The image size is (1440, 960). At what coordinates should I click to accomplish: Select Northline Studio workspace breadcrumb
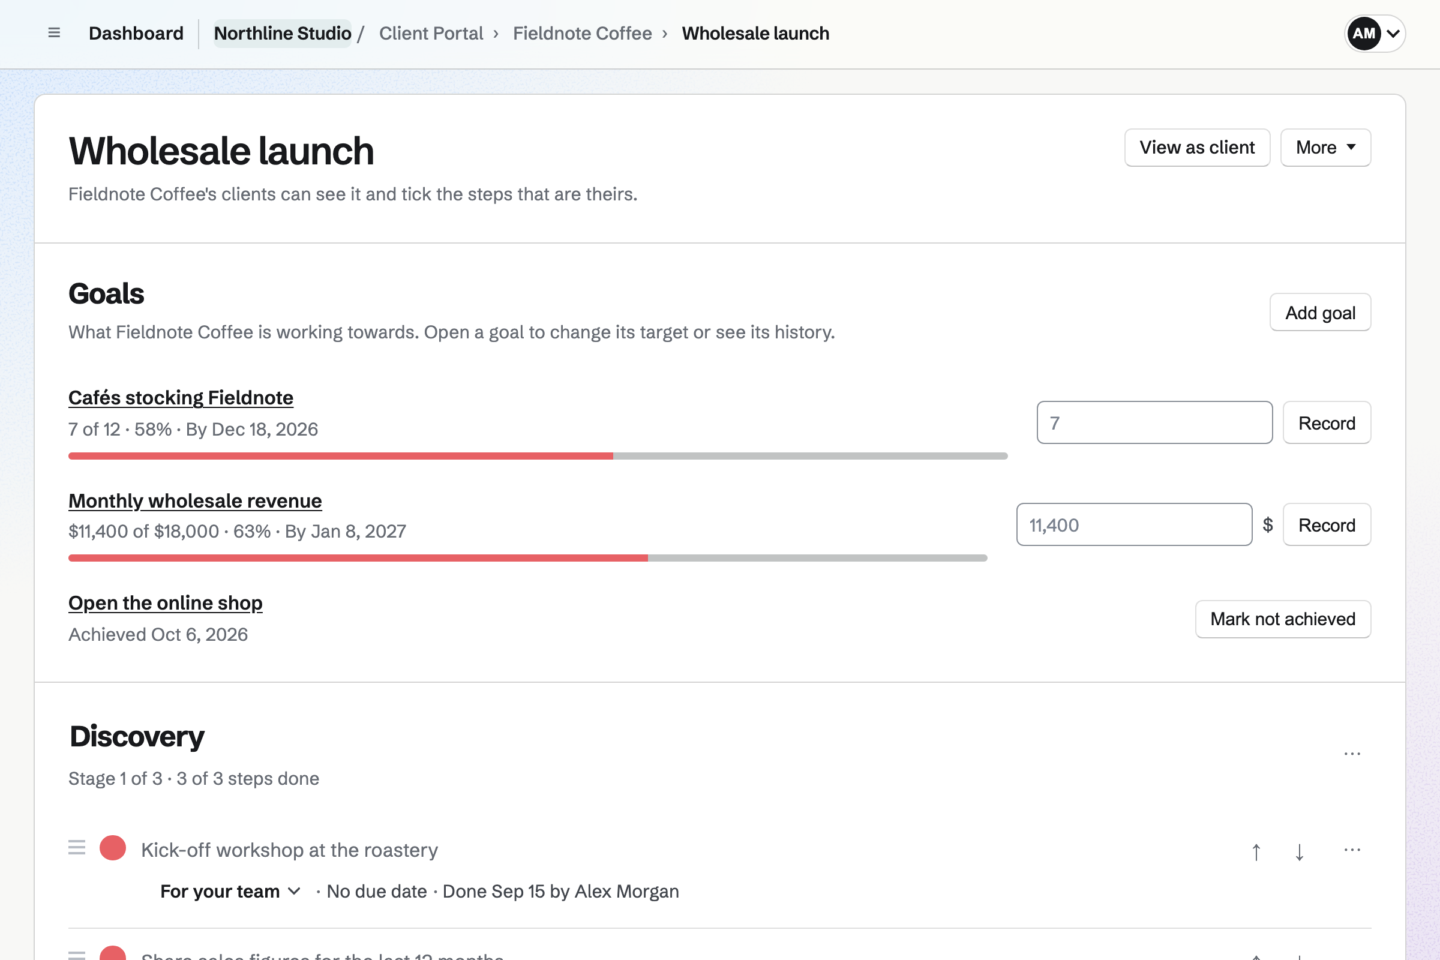282,33
